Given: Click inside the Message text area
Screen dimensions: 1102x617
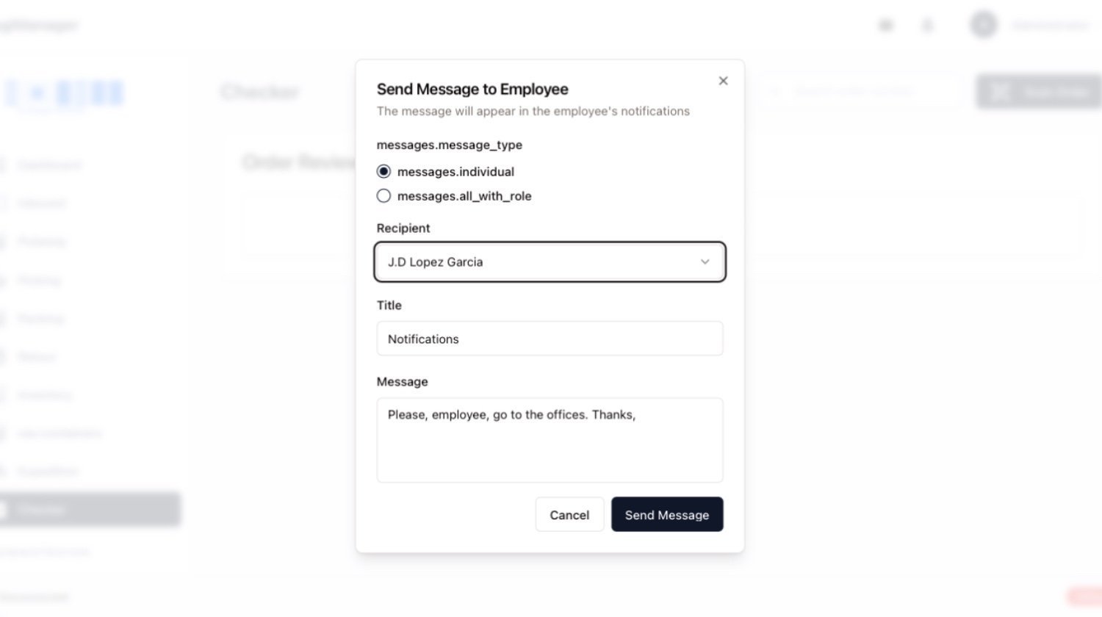Looking at the screenshot, I should pos(550,440).
